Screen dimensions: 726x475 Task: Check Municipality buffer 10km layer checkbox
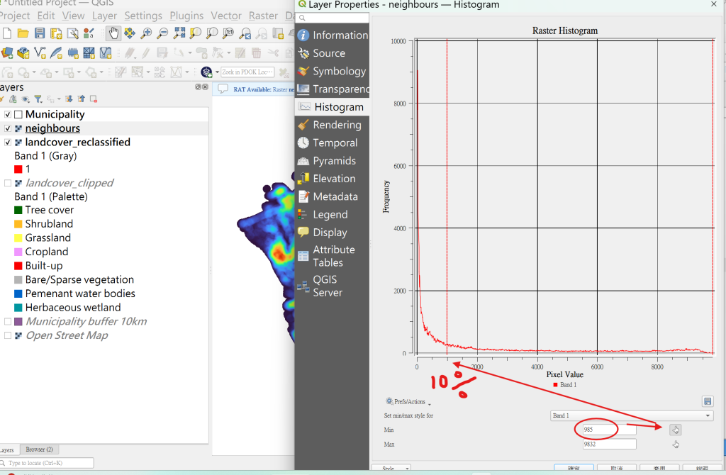7,321
